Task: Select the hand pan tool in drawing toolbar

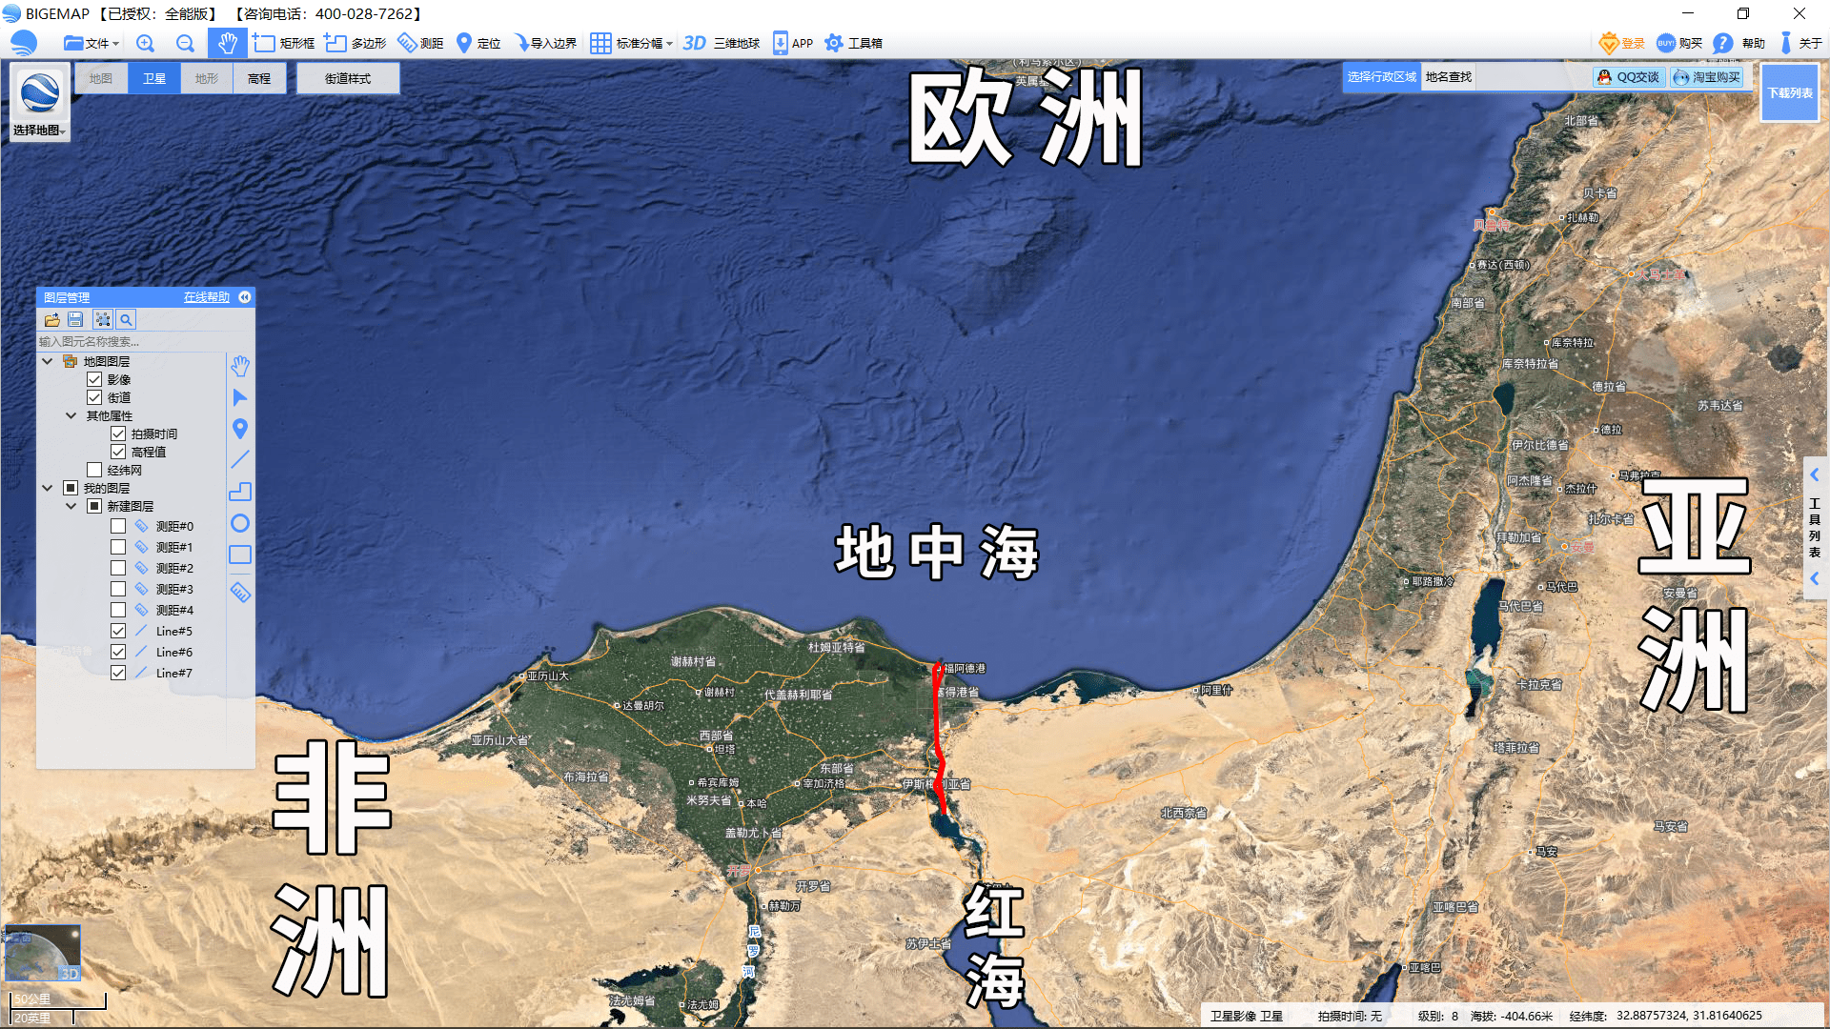Action: pos(240,366)
